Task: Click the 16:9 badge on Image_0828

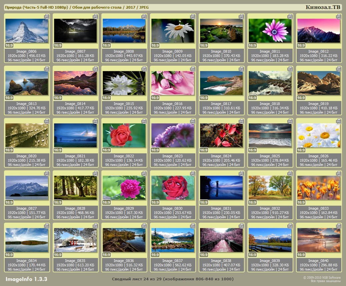Action: click(58, 202)
